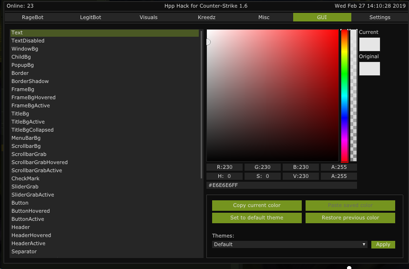409x269 pixels.
Task: Click the Current color swatch
Action: click(x=369, y=44)
